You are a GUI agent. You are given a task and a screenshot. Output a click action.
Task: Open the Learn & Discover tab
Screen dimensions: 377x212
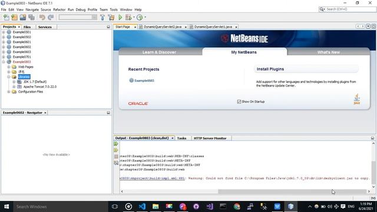point(159,52)
